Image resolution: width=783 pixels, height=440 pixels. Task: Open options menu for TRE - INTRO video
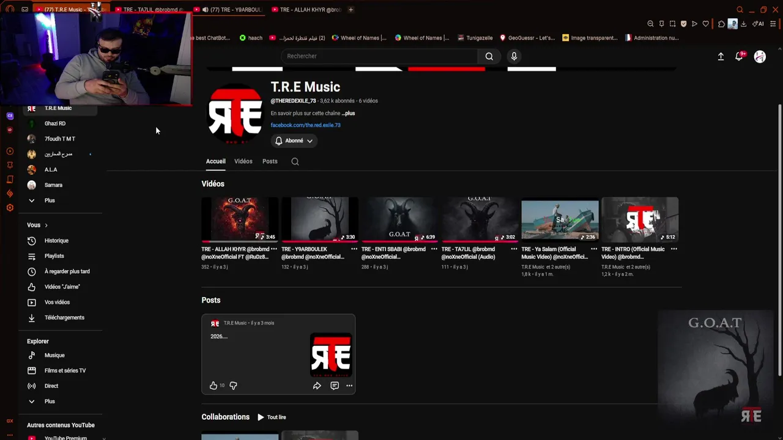pyautogui.click(x=674, y=249)
